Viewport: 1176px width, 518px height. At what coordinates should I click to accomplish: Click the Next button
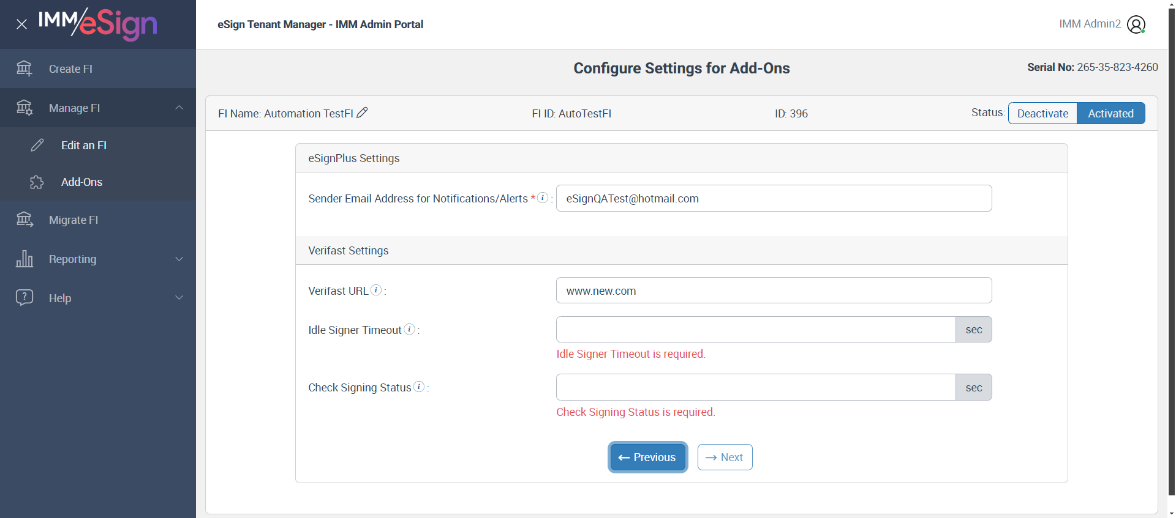(x=725, y=457)
